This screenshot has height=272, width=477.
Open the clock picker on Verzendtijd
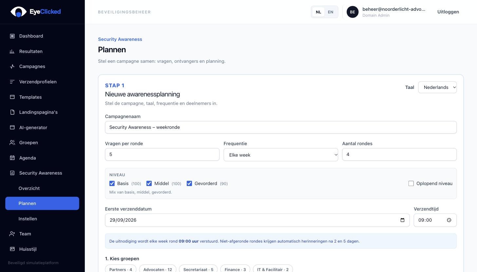449,220
